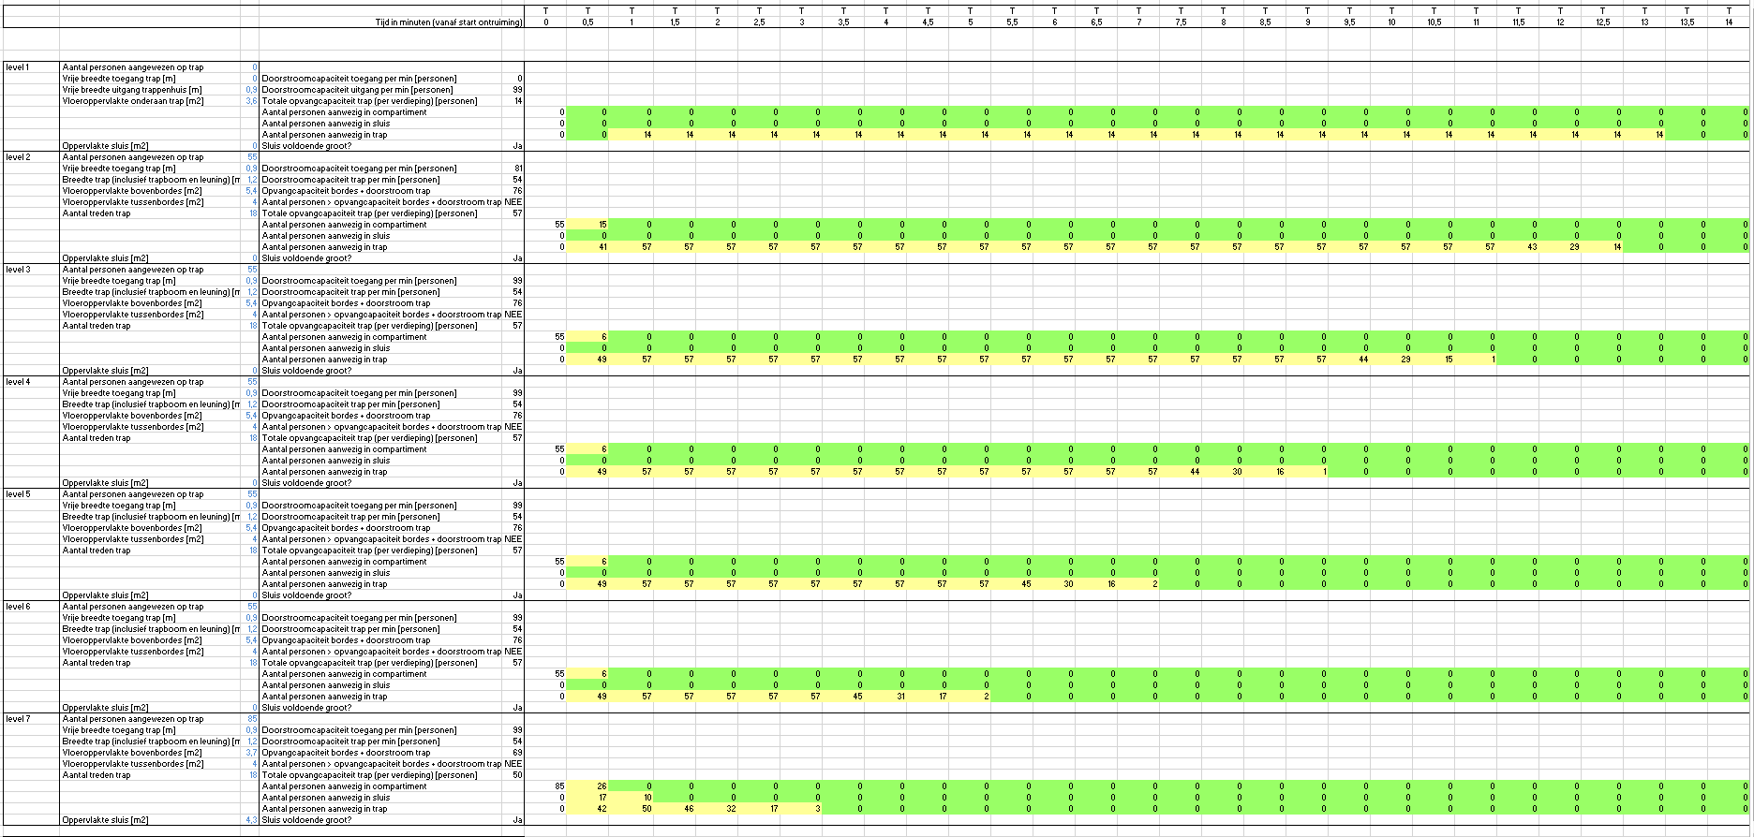
Task: Click 'Opvangcapaciteit bordes + doorstroom trap' in level 4
Action: click(x=346, y=416)
